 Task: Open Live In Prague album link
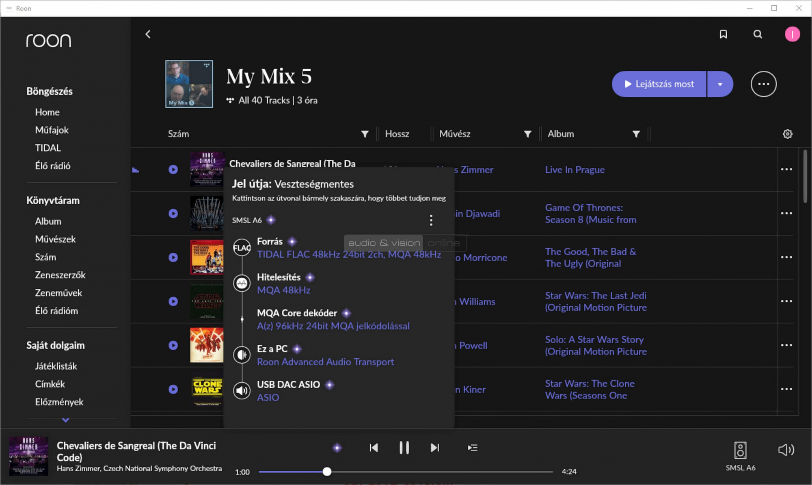574,169
